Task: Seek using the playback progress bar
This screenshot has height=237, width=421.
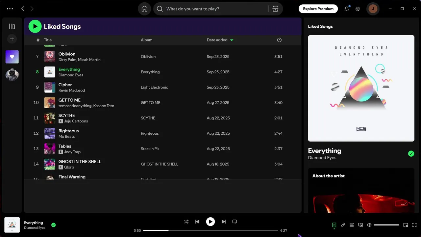Action: (210, 230)
